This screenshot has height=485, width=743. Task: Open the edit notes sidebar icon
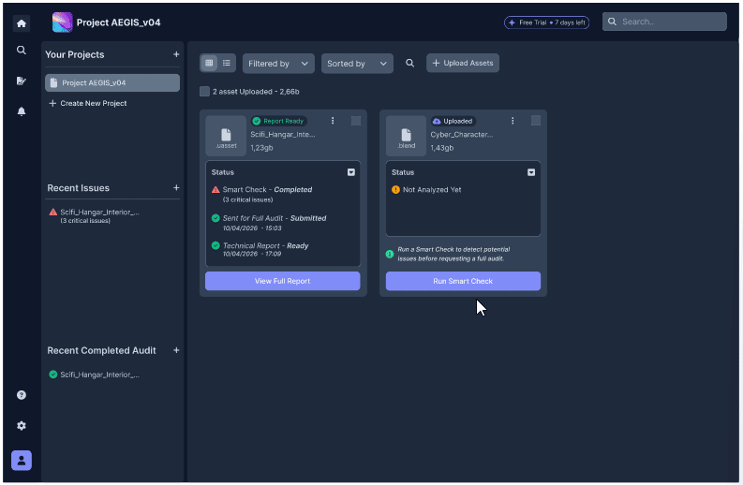click(x=22, y=81)
